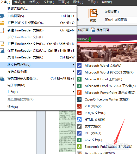
Task: Click the page image with the photographer
Action: (x=107, y=52)
